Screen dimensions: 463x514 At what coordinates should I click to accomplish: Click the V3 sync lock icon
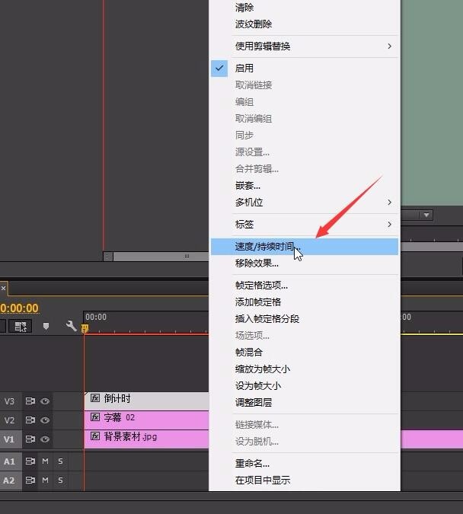click(30, 401)
